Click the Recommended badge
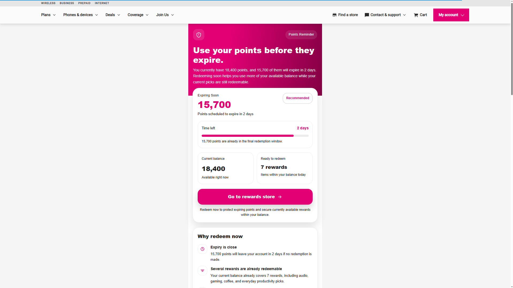Image resolution: width=513 pixels, height=288 pixels. (298, 98)
